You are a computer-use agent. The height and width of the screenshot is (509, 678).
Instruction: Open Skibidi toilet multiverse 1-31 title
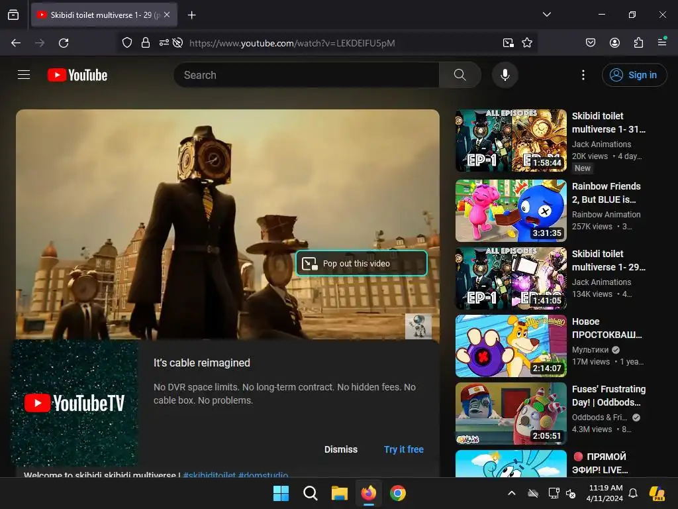click(608, 123)
